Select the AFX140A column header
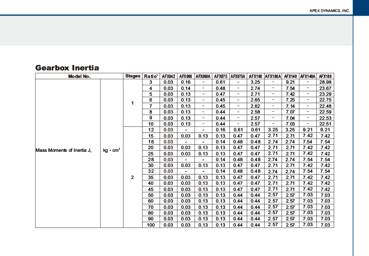This screenshot has width=369, height=256. tap(307, 76)
